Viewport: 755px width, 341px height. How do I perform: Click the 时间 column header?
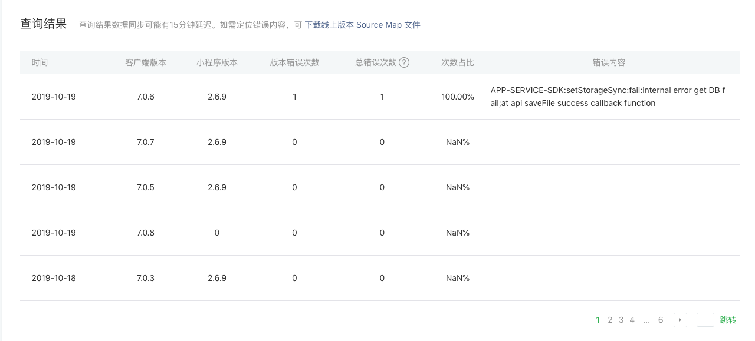40,62
